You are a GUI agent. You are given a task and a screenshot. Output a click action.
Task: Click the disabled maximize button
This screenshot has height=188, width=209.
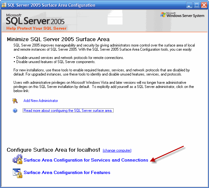tap(197, 5)
